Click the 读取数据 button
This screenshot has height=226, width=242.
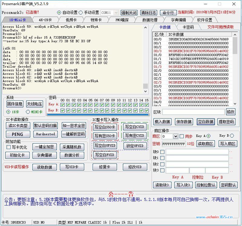point(44,167)
